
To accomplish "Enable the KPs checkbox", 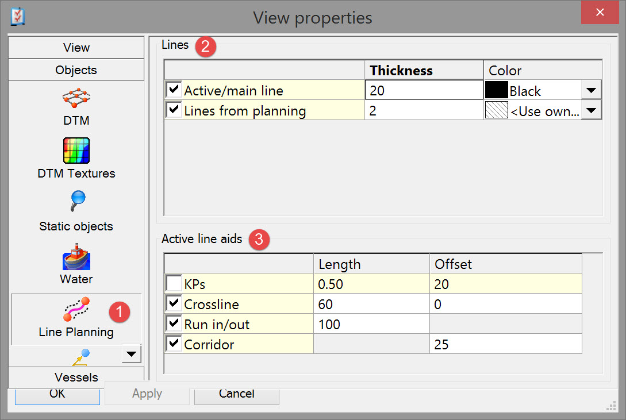I will click(173, 284).
